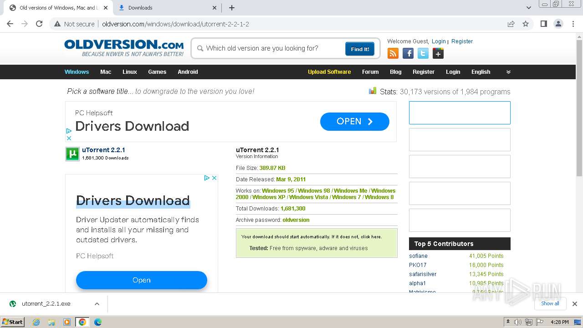Click the Find It! button
Image resolution: width=583 pixels, height=328 pixels.
click(x=360, y=49)
